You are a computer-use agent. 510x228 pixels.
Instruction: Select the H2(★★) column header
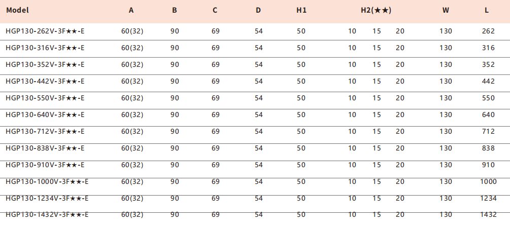point(376,10)
